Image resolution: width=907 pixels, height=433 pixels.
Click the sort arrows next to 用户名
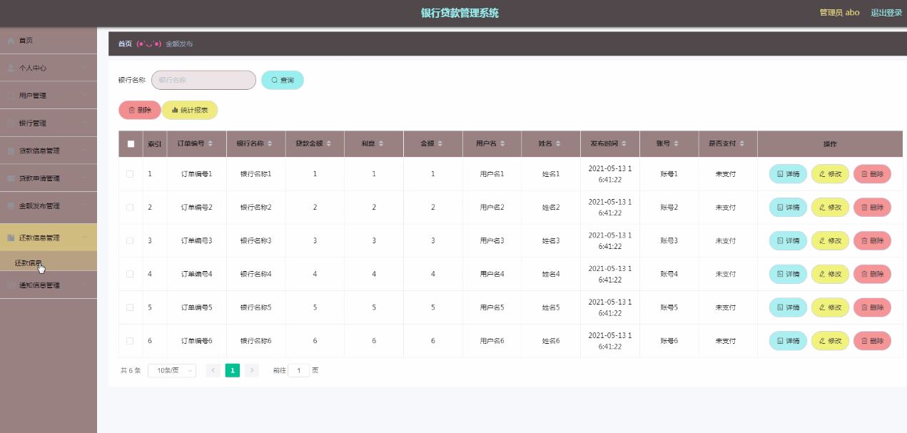coord(503,144)
